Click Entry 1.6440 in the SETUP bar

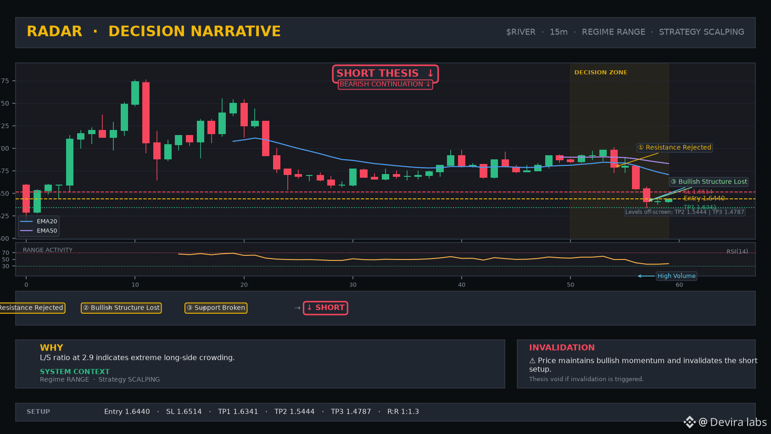click(x=127, y=411)
